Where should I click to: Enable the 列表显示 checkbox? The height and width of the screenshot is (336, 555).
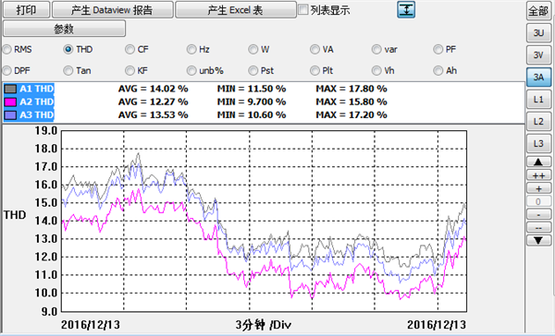303,9
